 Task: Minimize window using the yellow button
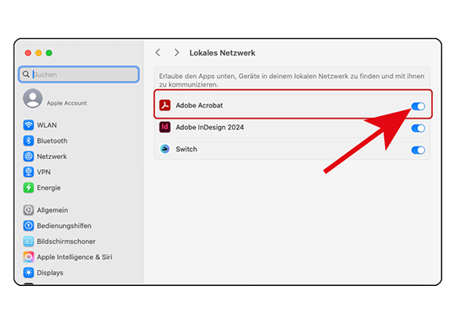(x=39, y=53)
